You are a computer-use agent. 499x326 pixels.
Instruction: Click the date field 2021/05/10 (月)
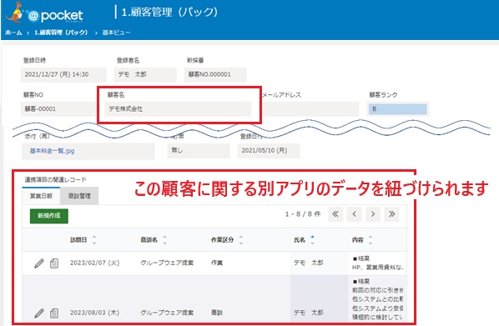[x=269, y=150]
